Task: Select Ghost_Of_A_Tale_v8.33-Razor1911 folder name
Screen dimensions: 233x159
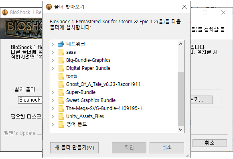Action: [x=103, y=84]
